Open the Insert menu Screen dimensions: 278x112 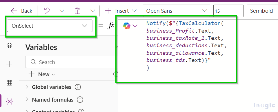121,11
